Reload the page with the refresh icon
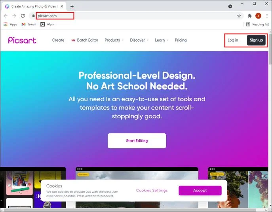This screenshot has height=212, width=272. [23, 16]
